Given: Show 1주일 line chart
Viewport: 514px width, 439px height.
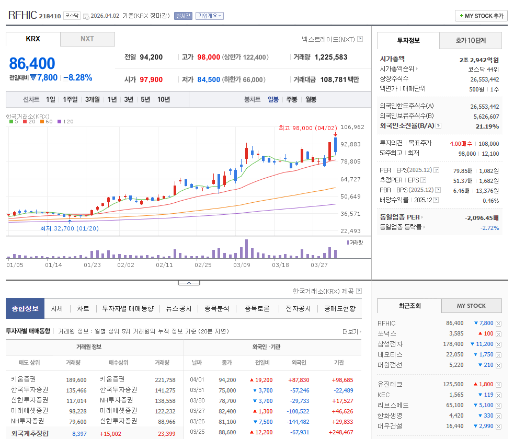Looking at the screenshot, I should [x=70, y=99].
